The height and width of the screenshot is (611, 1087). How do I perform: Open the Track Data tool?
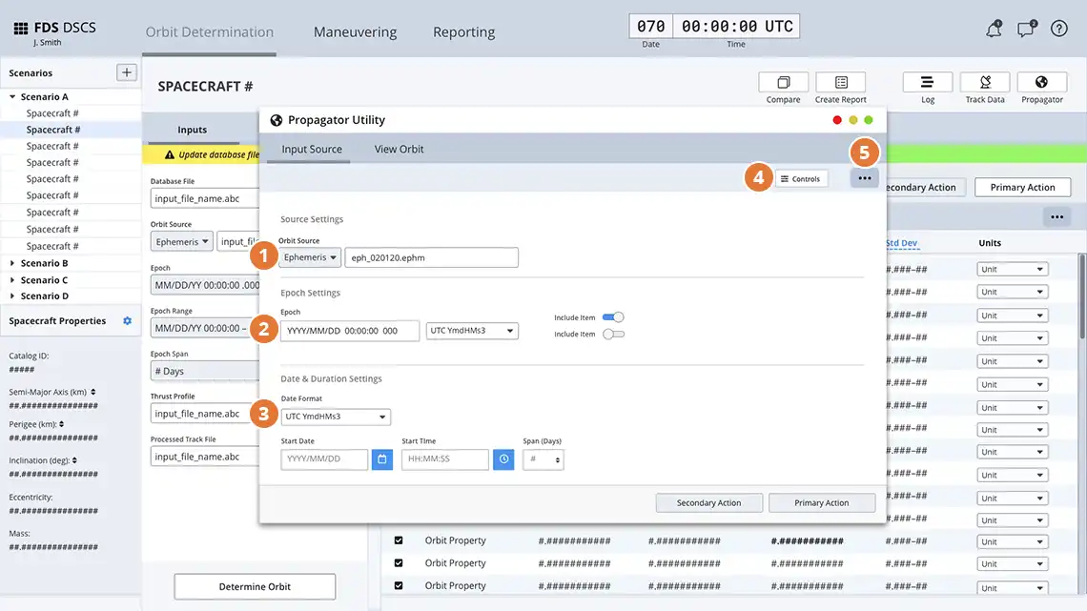[x=984, y=83]
